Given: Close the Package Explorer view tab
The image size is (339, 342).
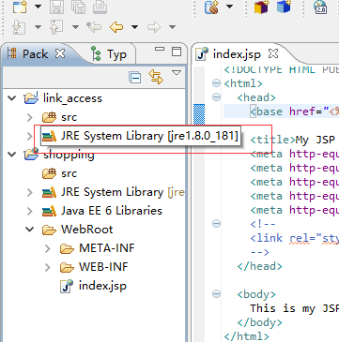Looking at the screenshot, I should (x=60, y=53).
